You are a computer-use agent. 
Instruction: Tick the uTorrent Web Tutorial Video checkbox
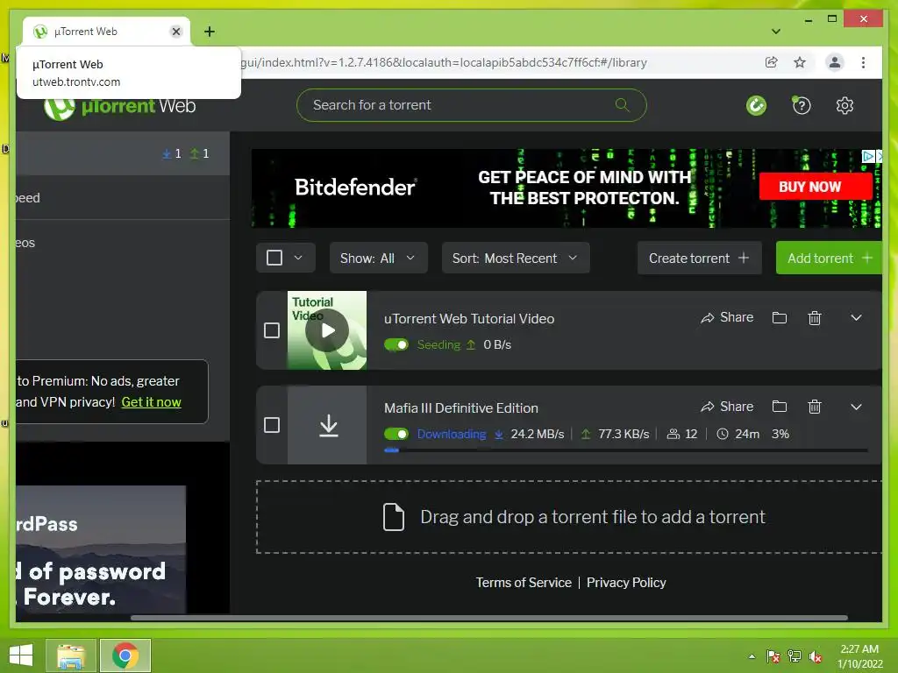coord(272,330)
